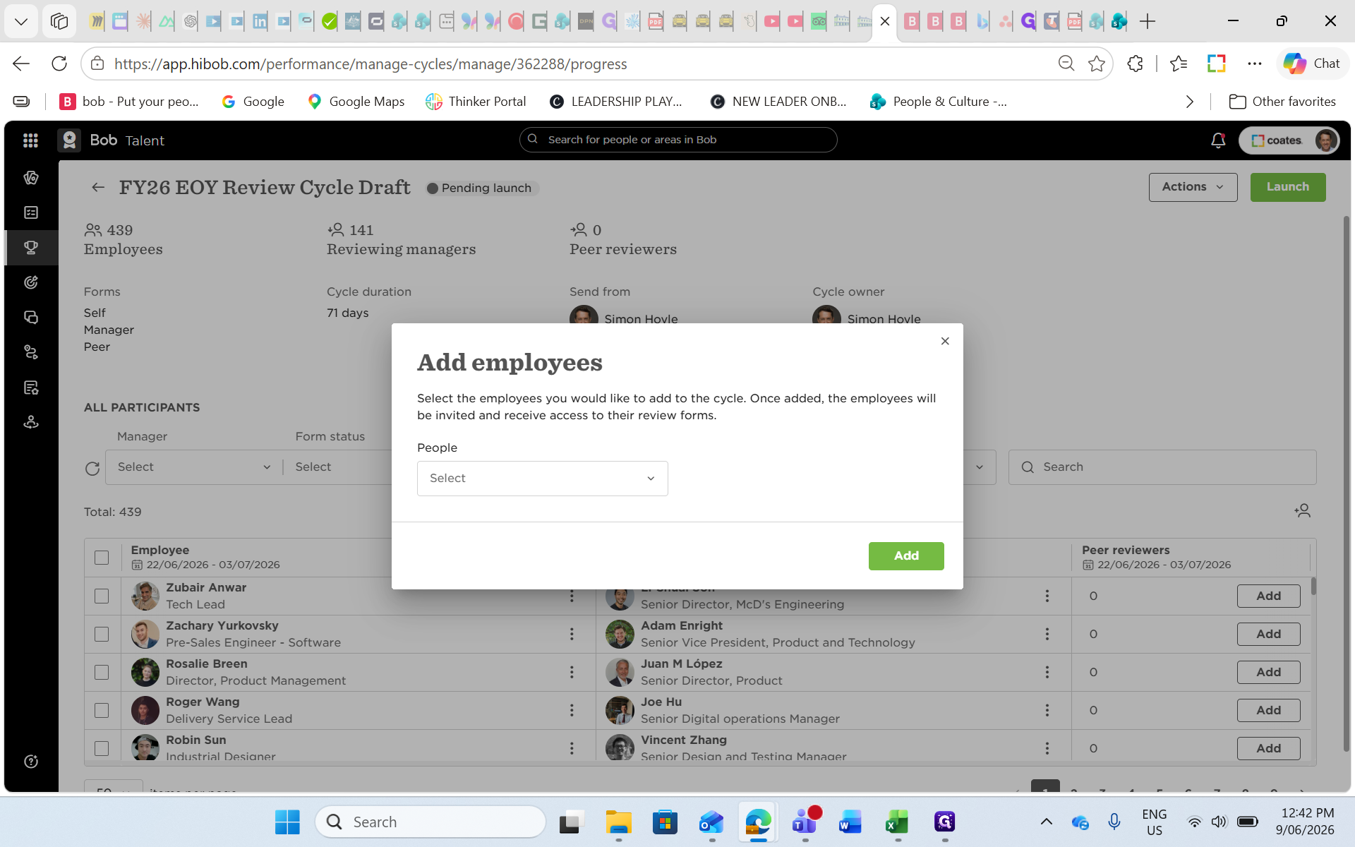Open Excel from taskbar
This screenshot has height=847, width=1355.
(x=897, y=822)
